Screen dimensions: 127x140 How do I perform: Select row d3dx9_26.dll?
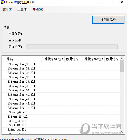(x=61, y=130)
